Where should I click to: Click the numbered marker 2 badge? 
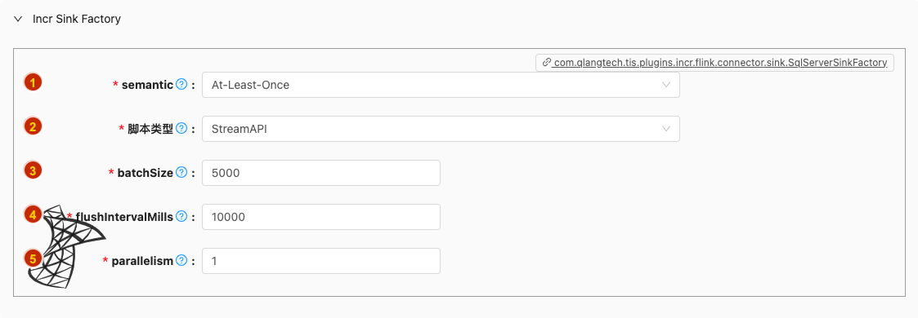click(x=32, y=126)
